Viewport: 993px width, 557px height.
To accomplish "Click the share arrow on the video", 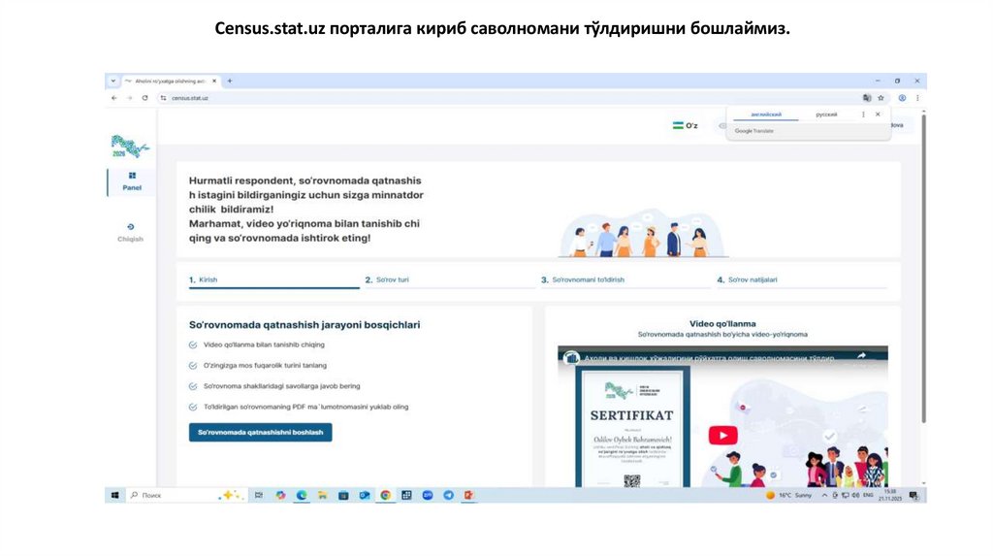I will (861, 356).
